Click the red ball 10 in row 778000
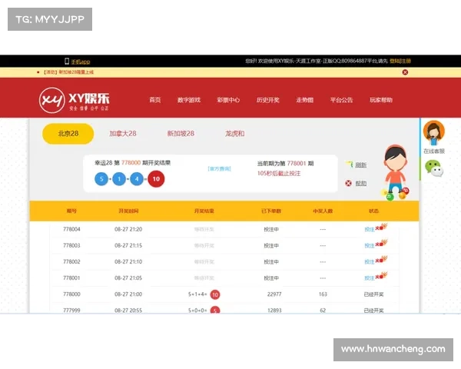 [x=215, y=294]
